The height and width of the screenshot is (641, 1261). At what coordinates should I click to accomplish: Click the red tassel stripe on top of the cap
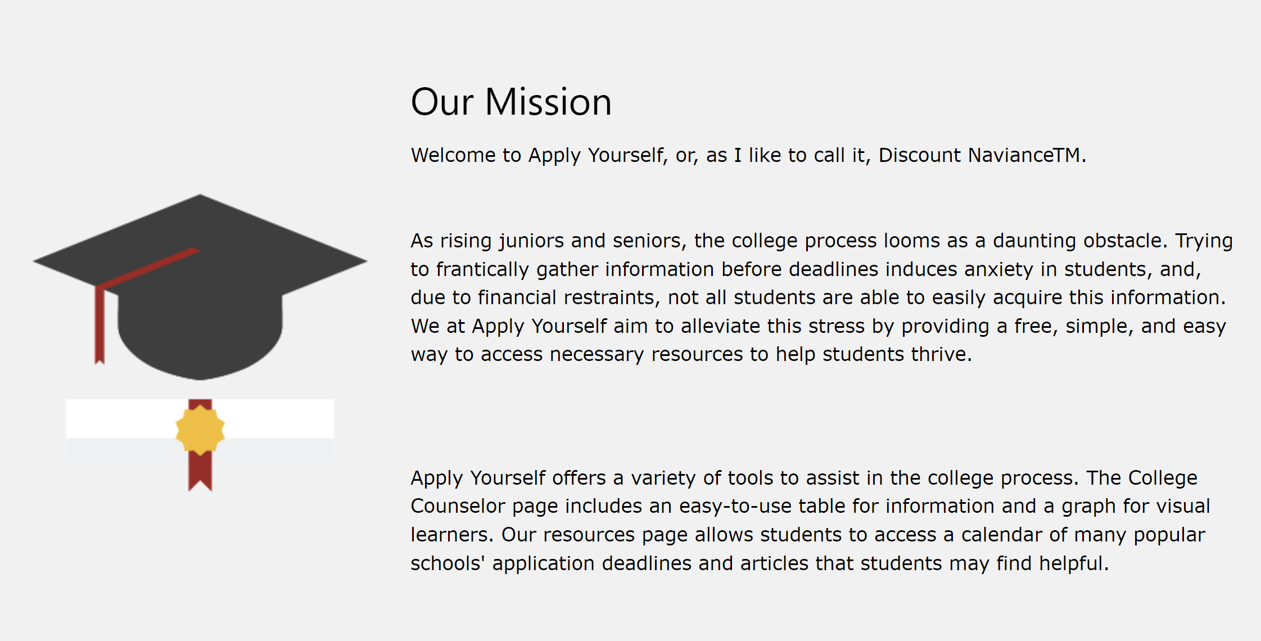point(149,268)
